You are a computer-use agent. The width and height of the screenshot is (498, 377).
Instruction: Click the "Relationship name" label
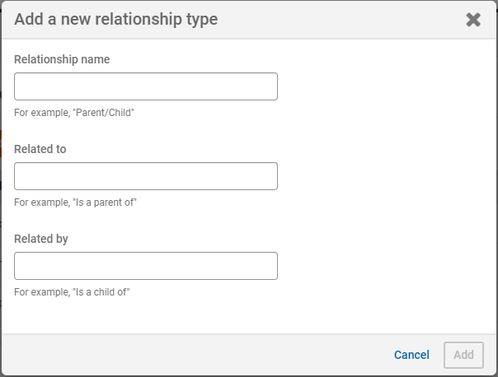tap(62, 59)
